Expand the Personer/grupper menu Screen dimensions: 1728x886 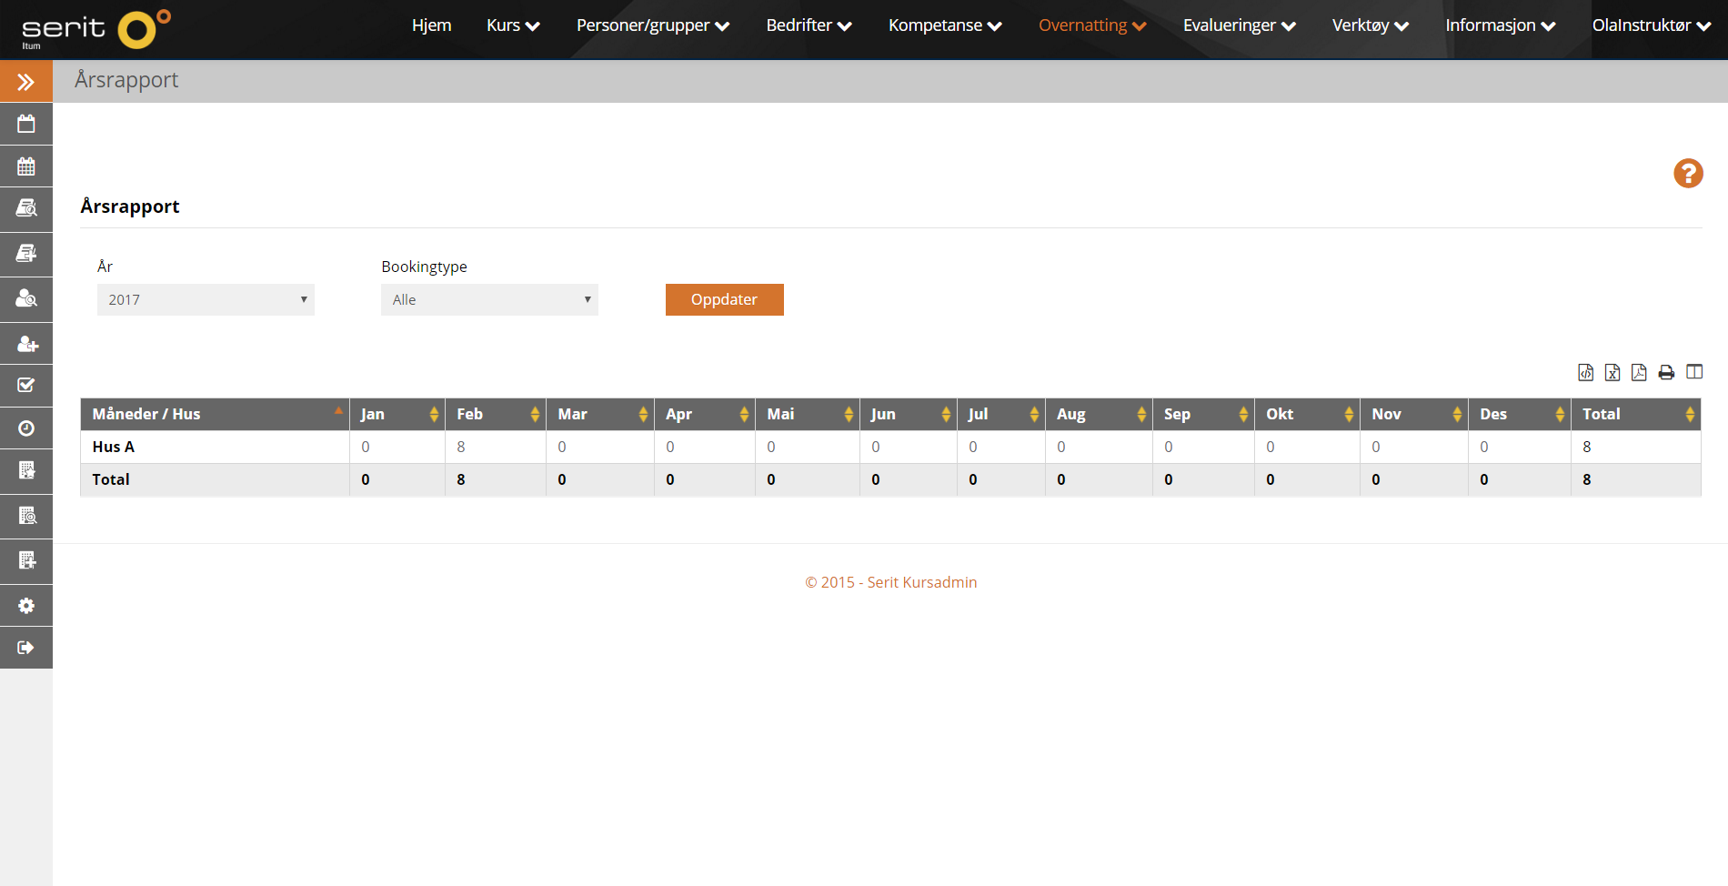point(653,25)
